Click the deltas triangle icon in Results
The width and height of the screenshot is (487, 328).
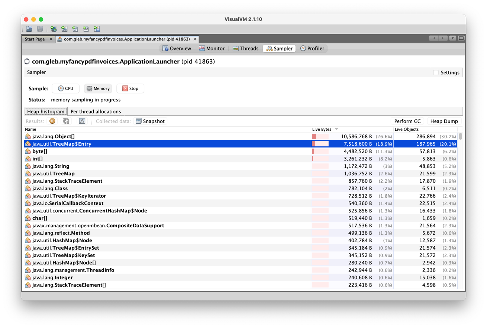point(82,121)
